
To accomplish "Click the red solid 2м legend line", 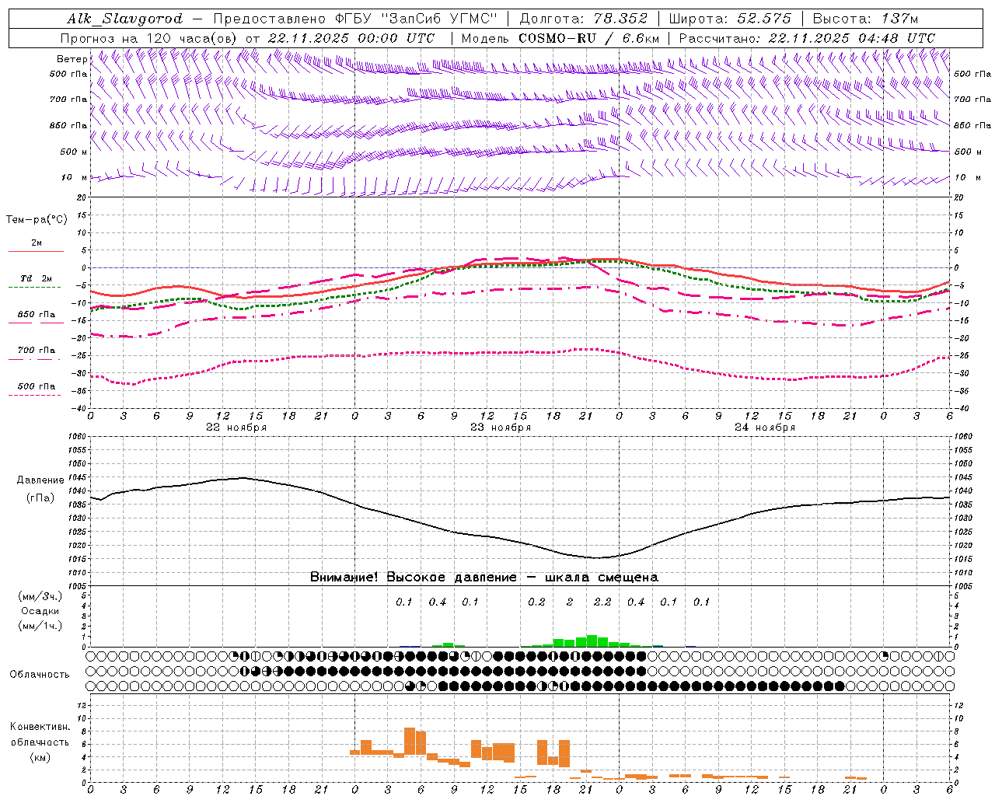I will pos(36,251).
